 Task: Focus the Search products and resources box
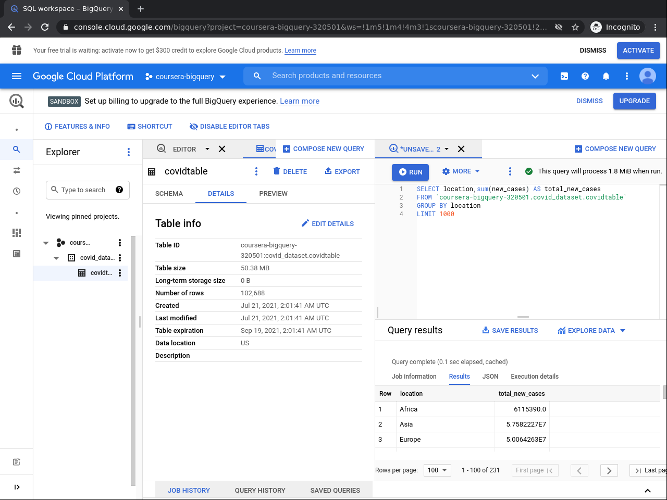coord(396,76)
